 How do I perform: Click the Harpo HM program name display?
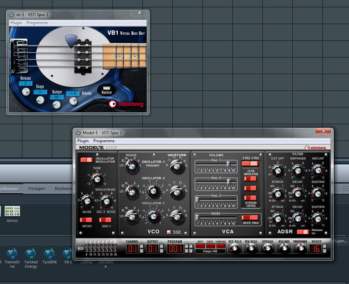pos(210,251)
